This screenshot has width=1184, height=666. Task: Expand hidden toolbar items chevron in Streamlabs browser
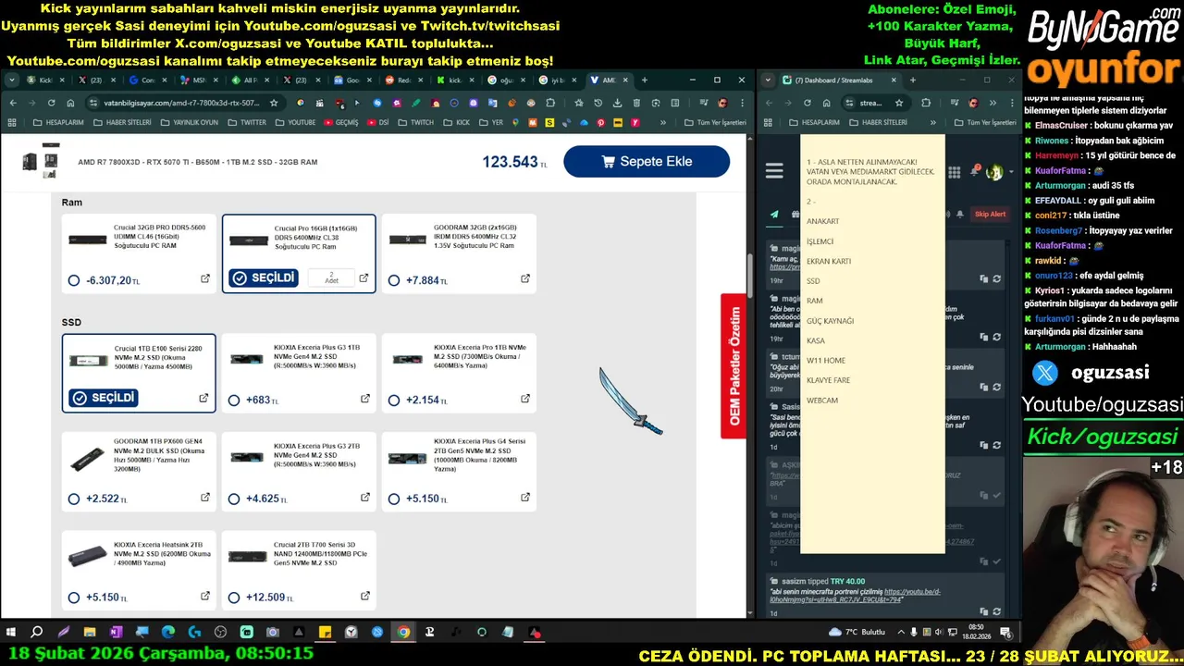[993, 103]
